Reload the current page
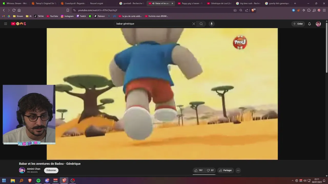The width and height of the screenshot is (328, 184). click(x=14, y=10)
